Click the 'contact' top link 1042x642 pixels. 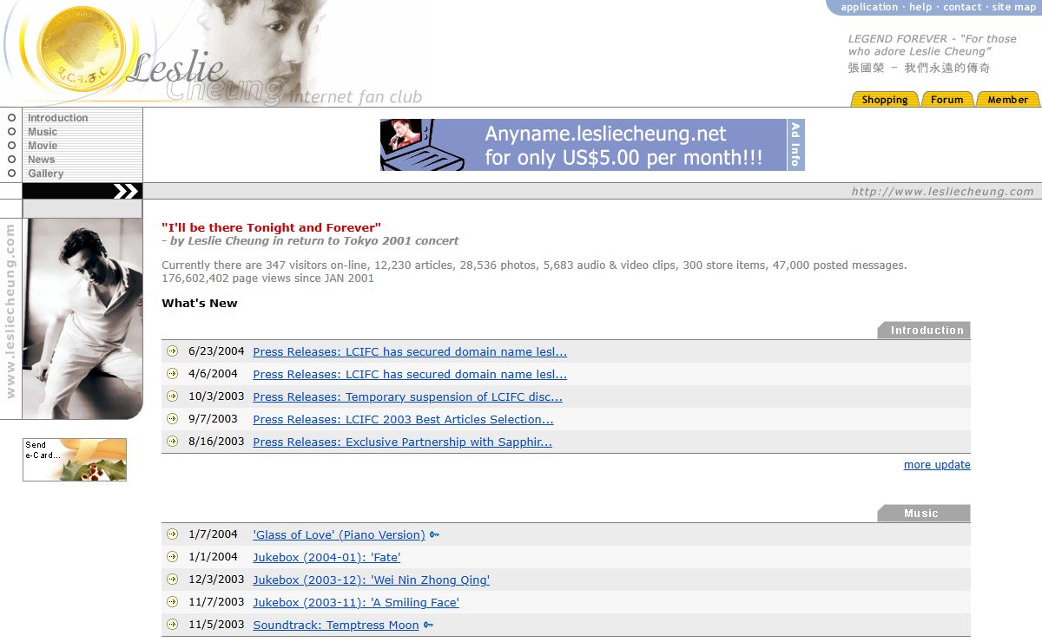[962, 7]
